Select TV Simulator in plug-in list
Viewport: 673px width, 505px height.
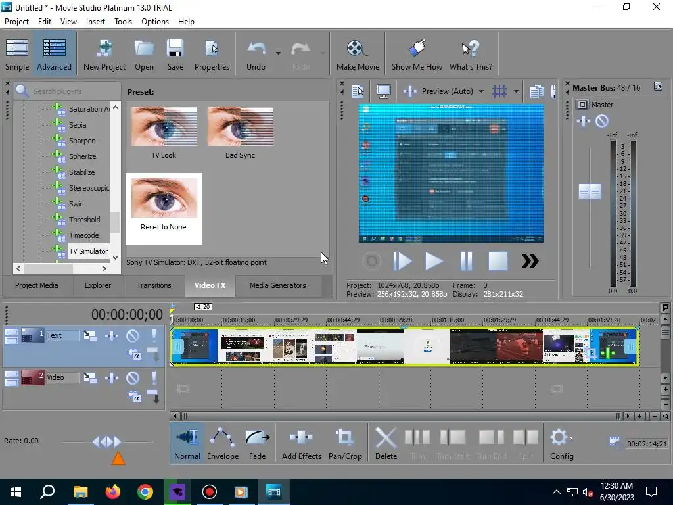(x=89, y=251)
